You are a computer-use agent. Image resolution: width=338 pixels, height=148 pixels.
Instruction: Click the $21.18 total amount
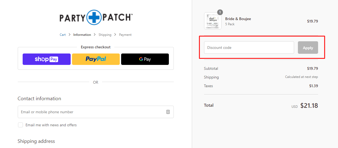click(x=309, y=106)
